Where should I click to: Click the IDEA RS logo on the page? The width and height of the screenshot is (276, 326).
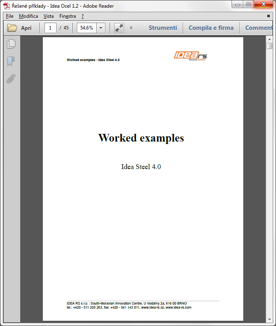[190, 56]
